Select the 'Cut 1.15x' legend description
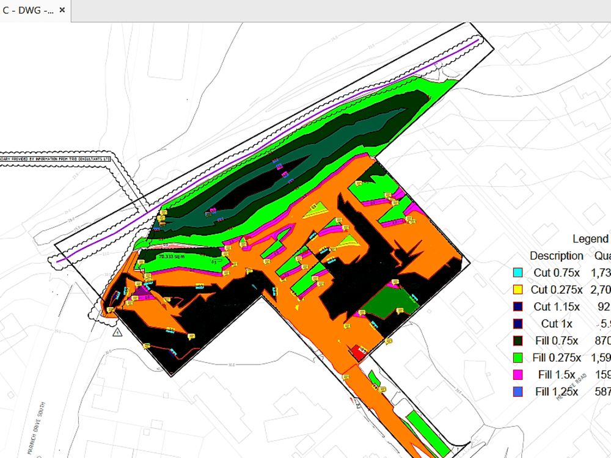The image size is (611, 458). point(557,307)
